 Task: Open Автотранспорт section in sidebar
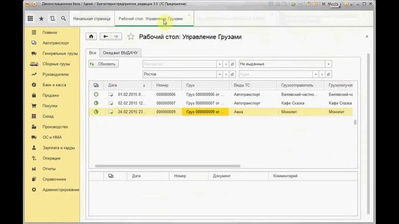[x=55, y=43]
